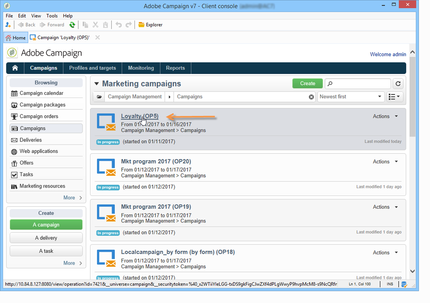The height and width of the screenshot is (303, 430).
Task: Click the page scrollbar up arrow
Action: click(x=412, y=52)
